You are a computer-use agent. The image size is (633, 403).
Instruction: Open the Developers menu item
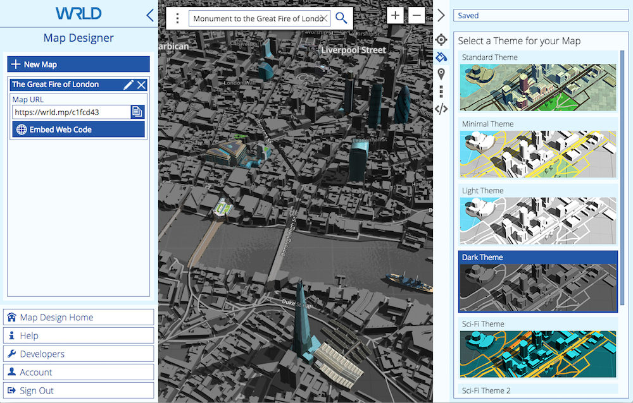point(78,354)
